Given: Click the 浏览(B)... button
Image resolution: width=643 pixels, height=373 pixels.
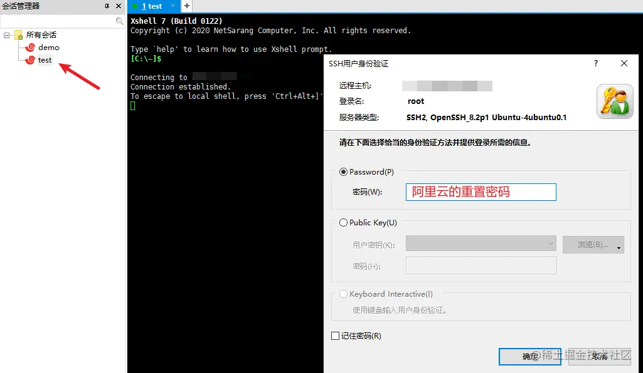Looking at the screenshot, I should [x=593, y=245].
